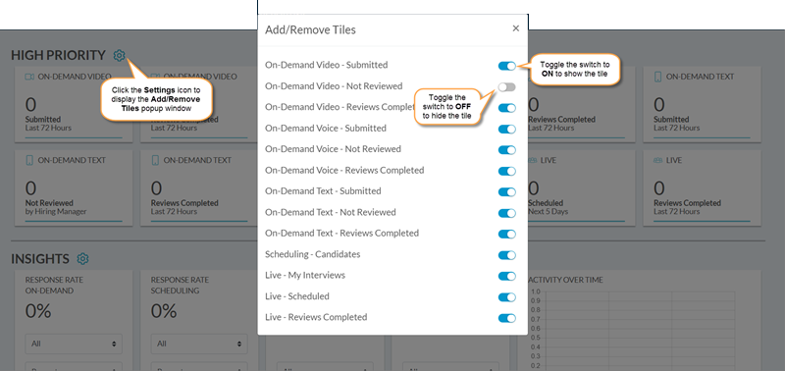
Task: Open Insights settings gear icon
Action: coord(82,259)
